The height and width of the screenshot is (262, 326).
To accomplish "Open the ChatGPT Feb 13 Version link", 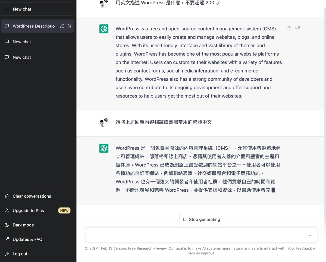I will [105, 248].
